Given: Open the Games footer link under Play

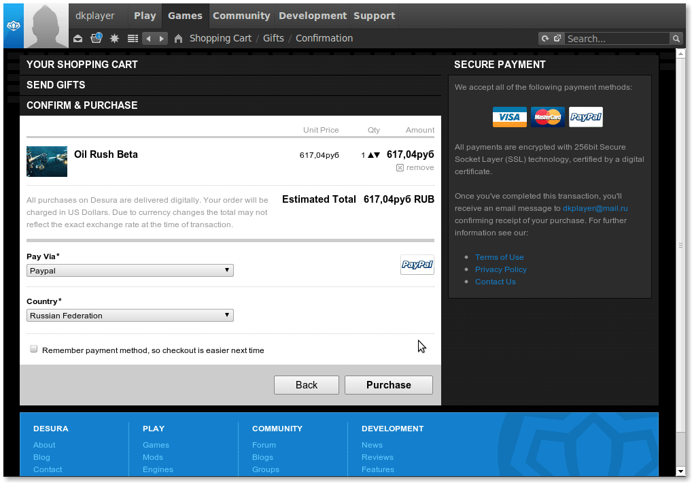Looking at the screenshot, I should pos(156,445).
